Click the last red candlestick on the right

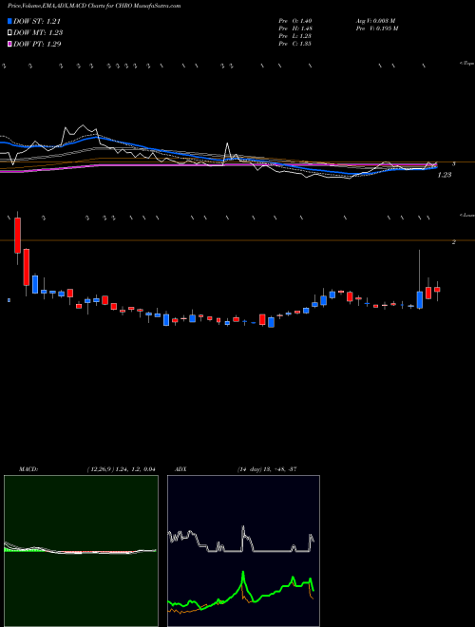coord(437,289)
